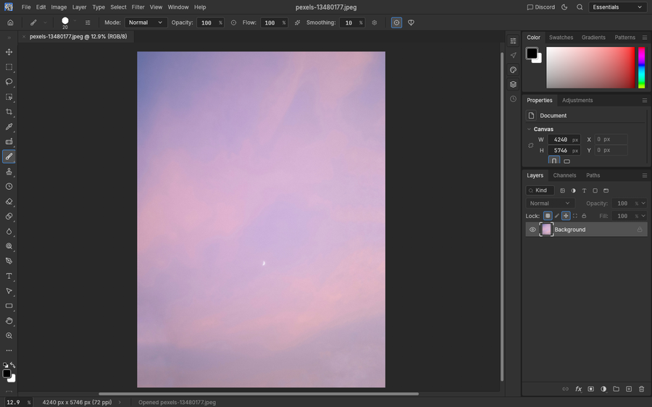The width and height of the screenshot is (652, 407).
Task: Toggle lock position
Action: point(566,216)
